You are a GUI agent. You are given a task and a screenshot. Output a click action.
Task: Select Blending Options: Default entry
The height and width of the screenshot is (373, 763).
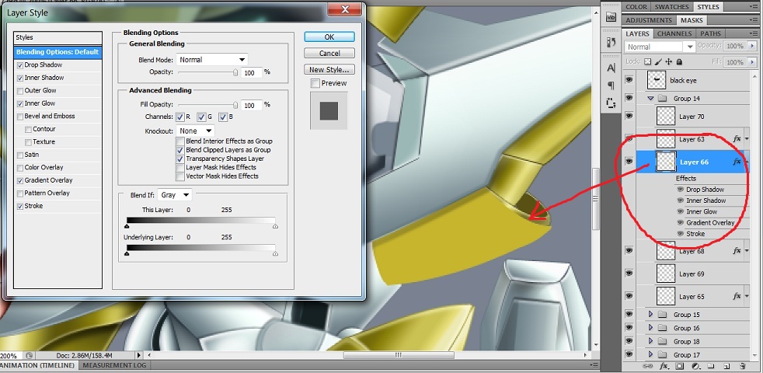coord(58,52)
